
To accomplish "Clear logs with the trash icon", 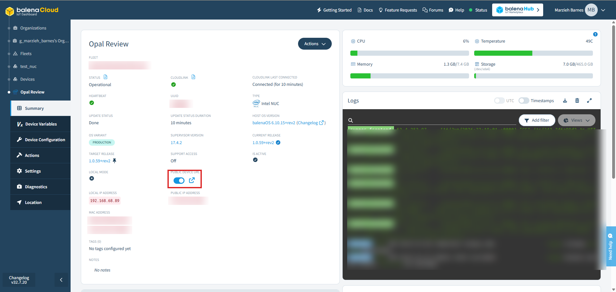I will click(x=577, y=101).
